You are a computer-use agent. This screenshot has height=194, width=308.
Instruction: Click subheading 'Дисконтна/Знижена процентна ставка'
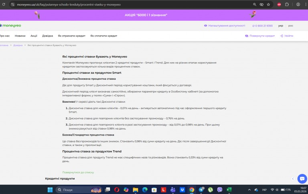pyautogui.click(x=89, y=79)
